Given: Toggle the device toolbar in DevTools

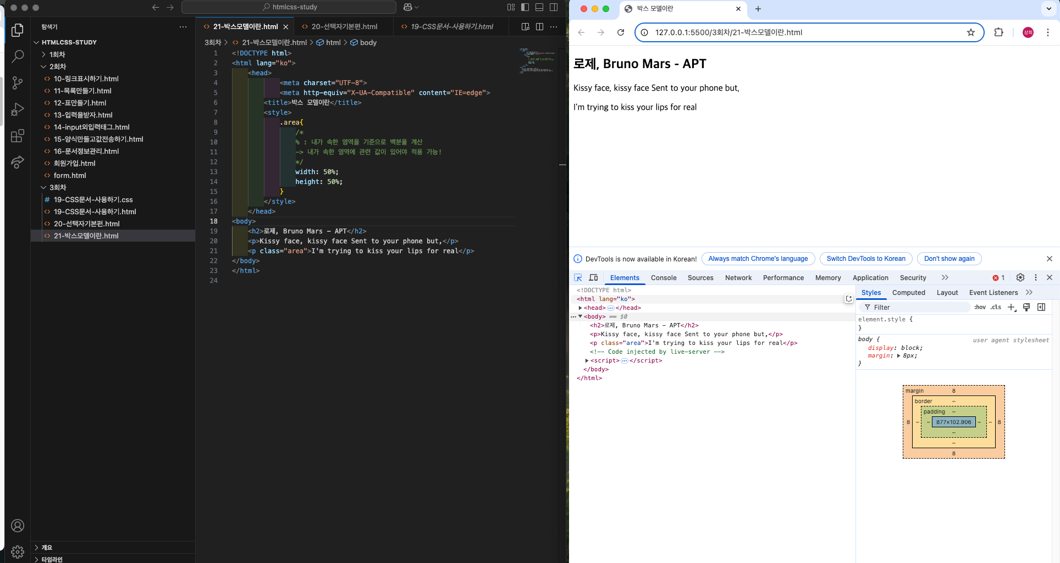Looking at the screenshot, I should [593, 277].
